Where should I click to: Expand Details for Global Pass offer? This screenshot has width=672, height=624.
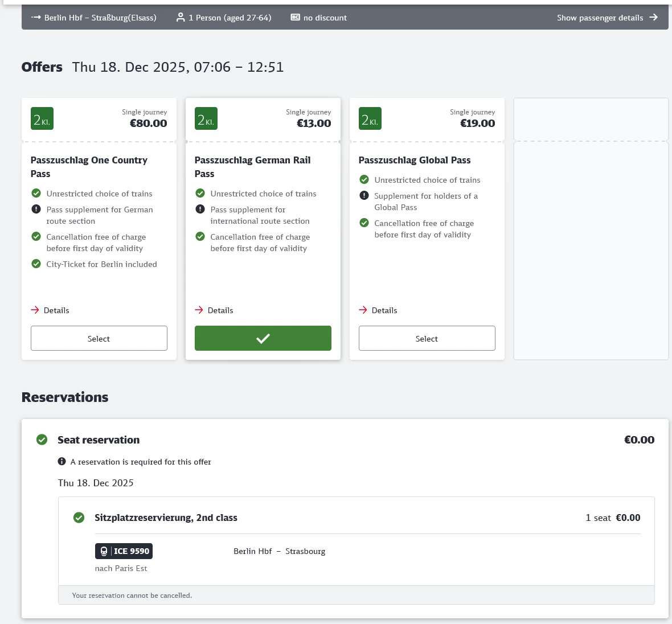point(378,310)
